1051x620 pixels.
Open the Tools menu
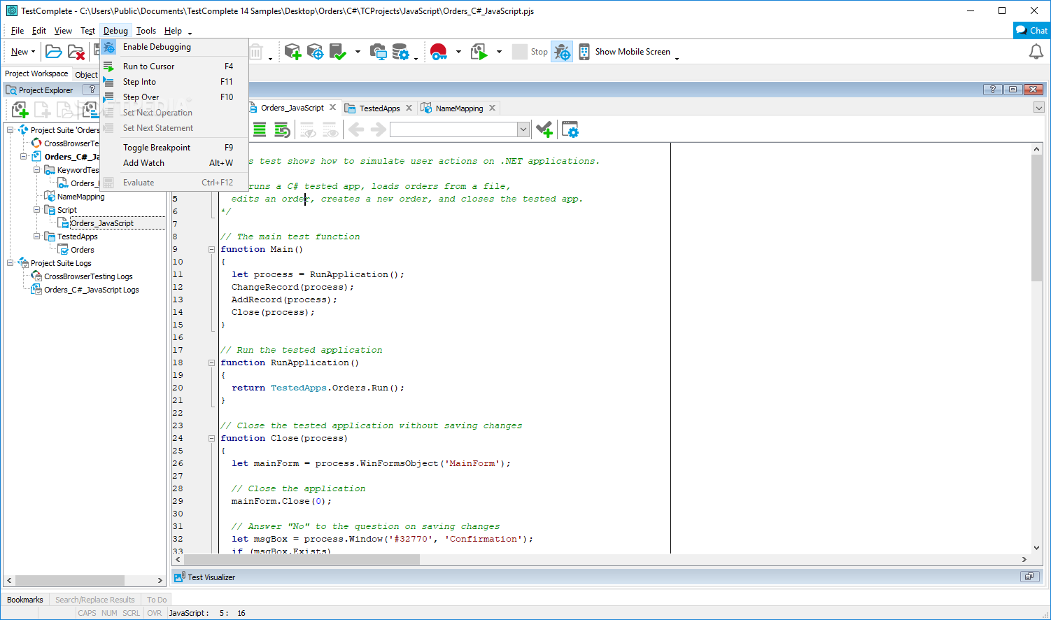pyautogui.click(x=146, y=31)
